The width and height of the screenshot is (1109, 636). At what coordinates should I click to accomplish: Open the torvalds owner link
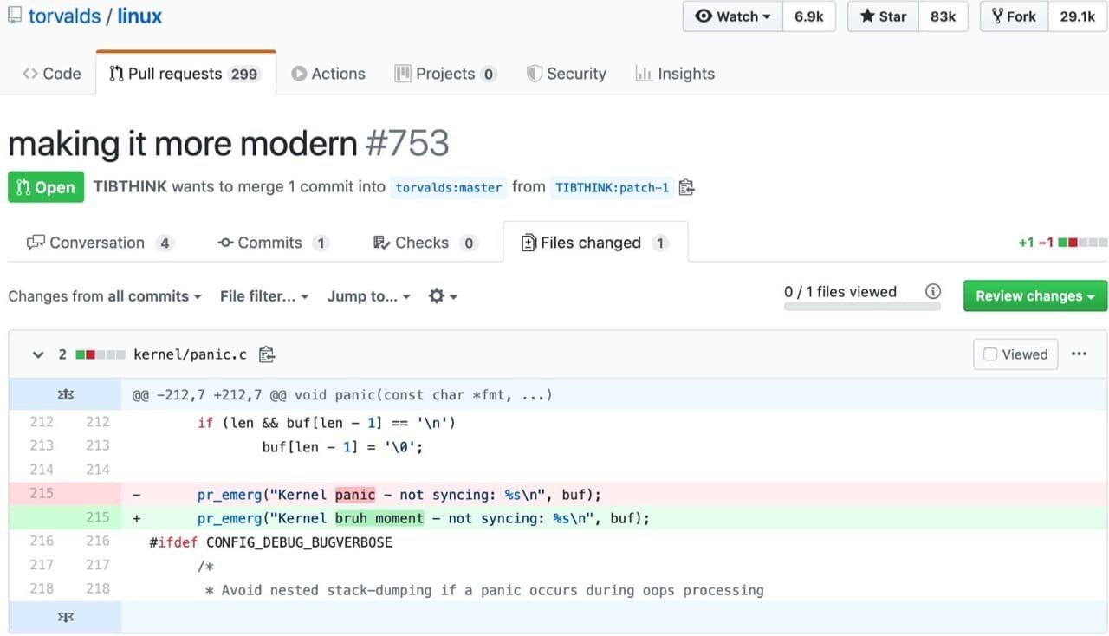point(64,16)
